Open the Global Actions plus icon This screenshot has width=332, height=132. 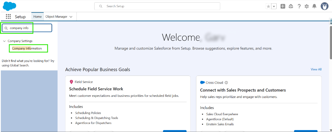(283, 6)
